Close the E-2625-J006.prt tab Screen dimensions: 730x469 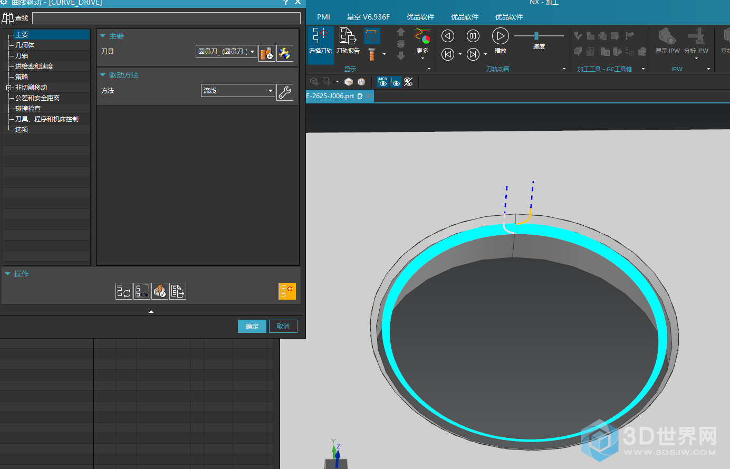click(368, 96)
